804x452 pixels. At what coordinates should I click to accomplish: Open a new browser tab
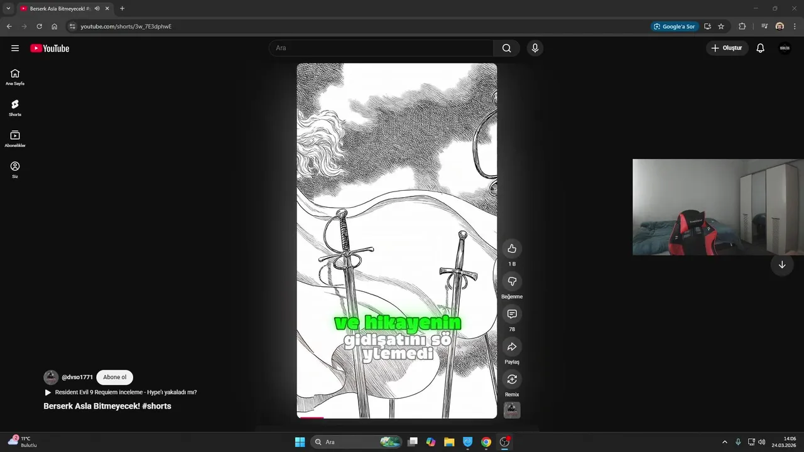point(122,9)
